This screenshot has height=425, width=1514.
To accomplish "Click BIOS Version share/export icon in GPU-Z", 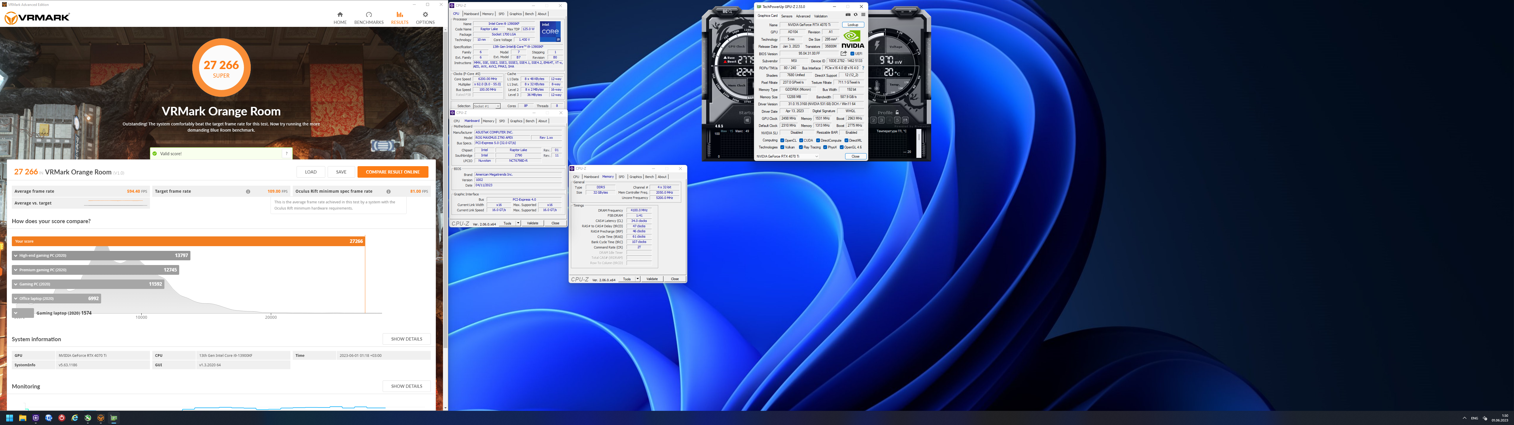I will pyautogui.click(x=844, y=53).
